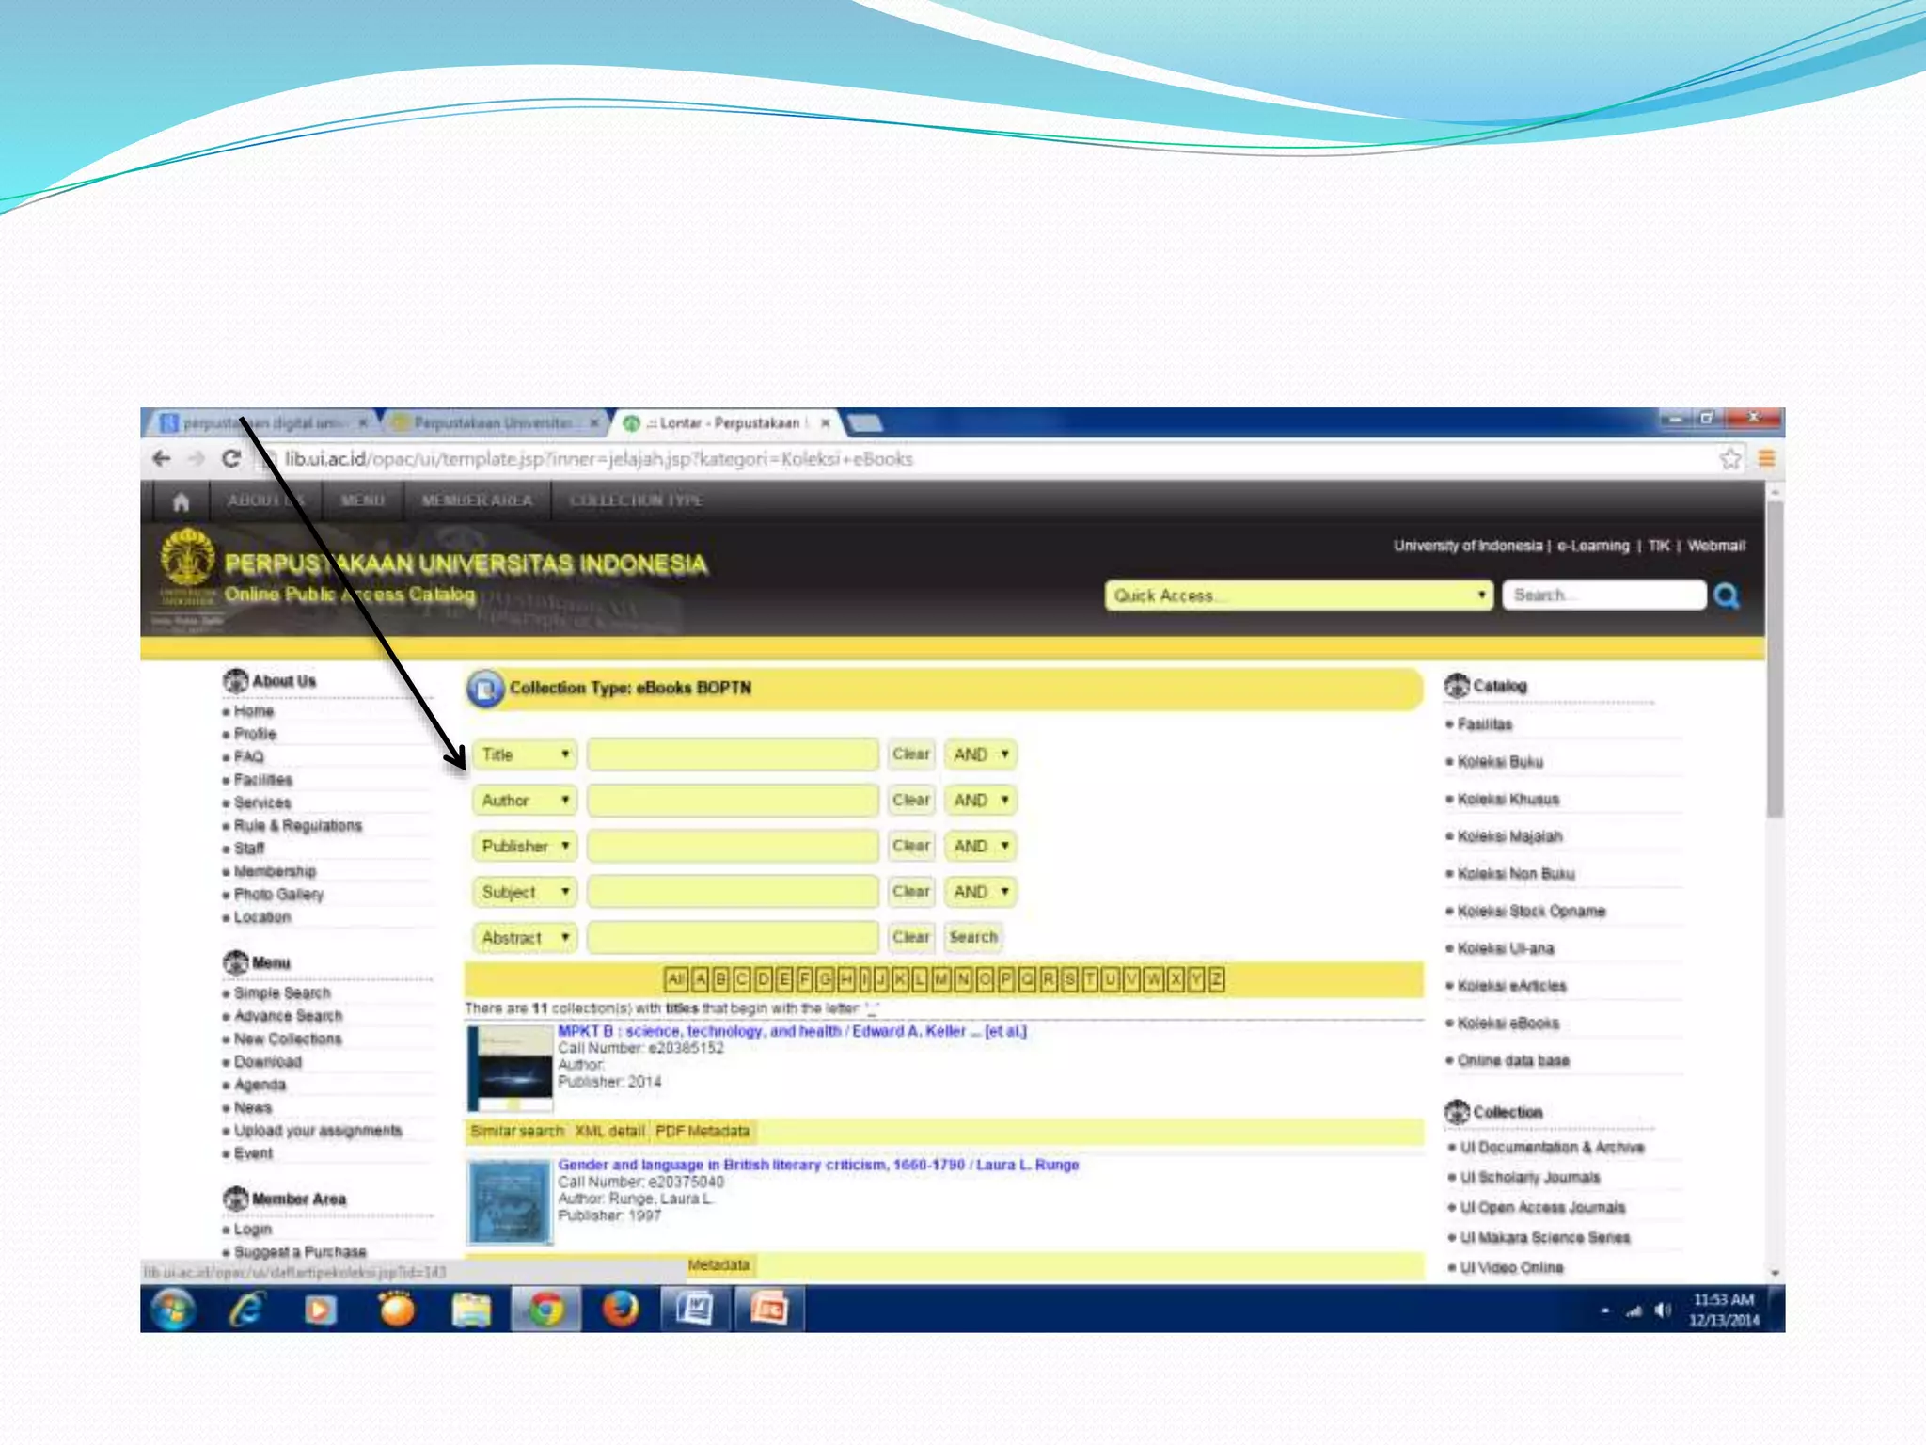Change the AND operator beside Author row

[980, 801]
